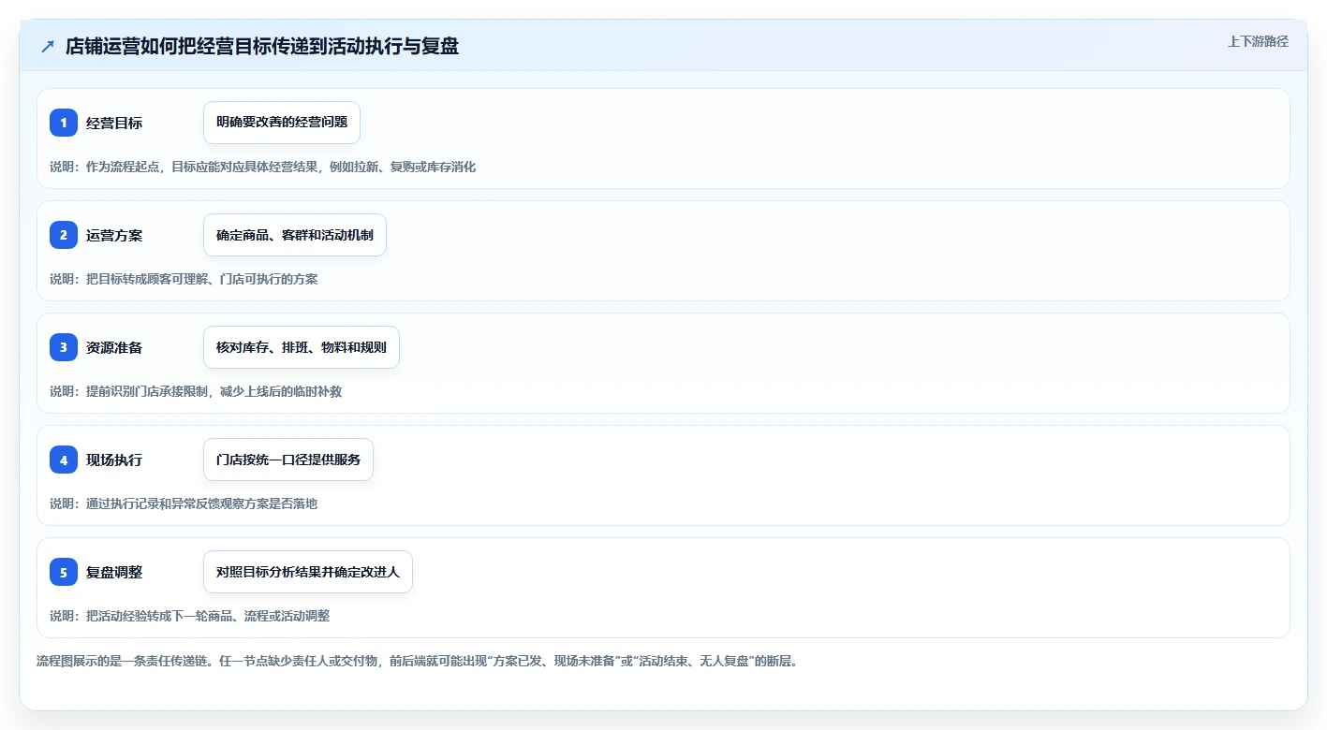The image size is (1327, 730).
Task: Click step number 5 badge
Action: [x=64, y=572]
